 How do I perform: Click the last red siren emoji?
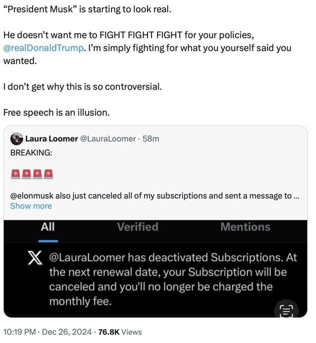point(49,174)
